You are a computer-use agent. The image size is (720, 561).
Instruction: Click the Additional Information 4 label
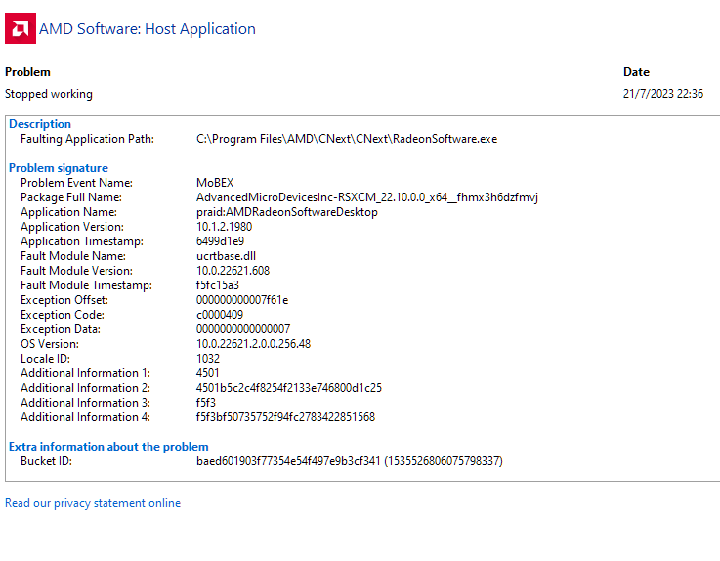click(85, 417)
